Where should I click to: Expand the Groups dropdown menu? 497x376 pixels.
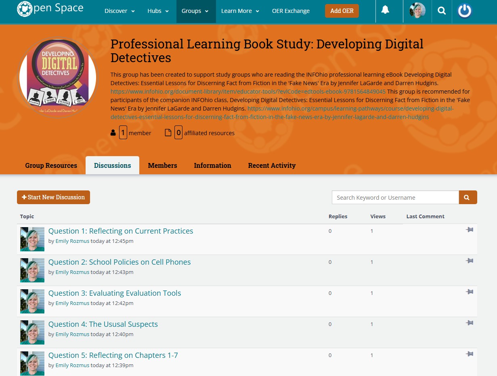click(195, 11)
